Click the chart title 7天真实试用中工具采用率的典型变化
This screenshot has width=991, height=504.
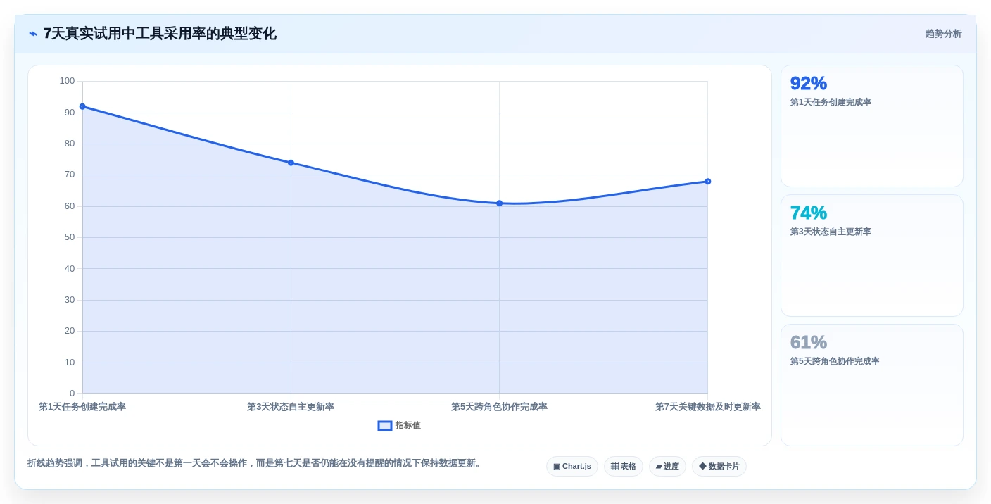(x=160, y=34)
